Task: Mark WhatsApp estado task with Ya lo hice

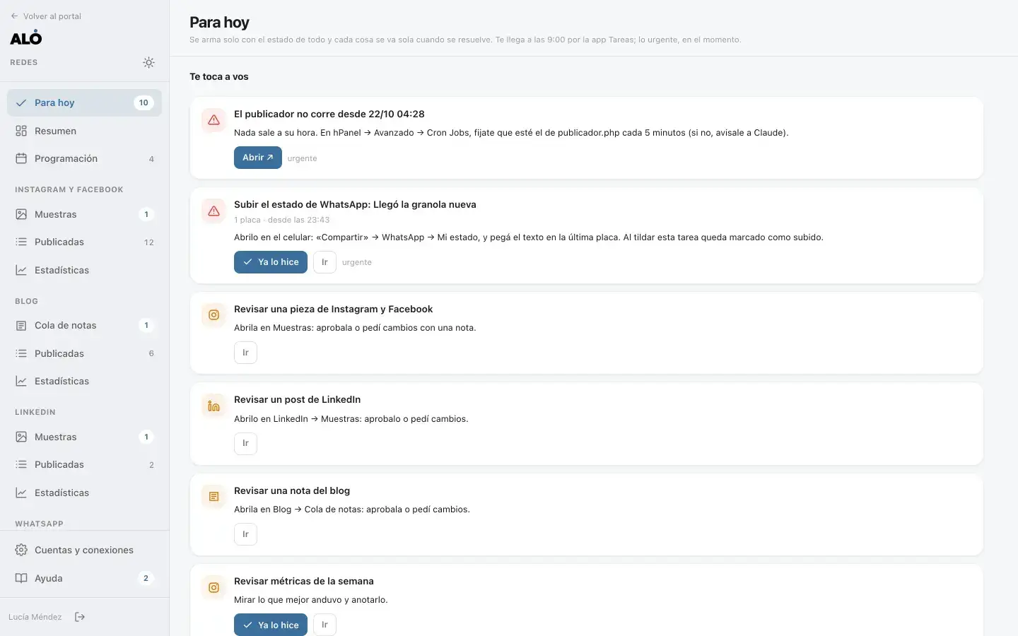Action: [271, 262]
